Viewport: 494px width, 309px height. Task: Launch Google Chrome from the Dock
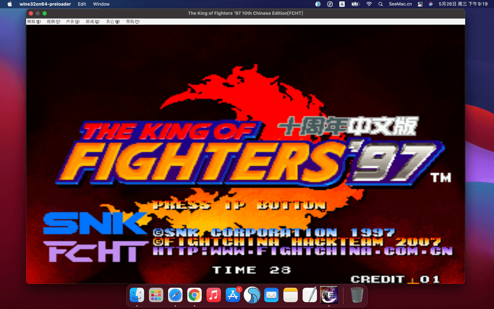[x=195, y=295]
